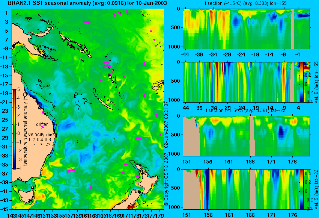319x218 pixels.
Task: Click the 'vel. E (m/s) lon=155' axis label
Action: 316,82
